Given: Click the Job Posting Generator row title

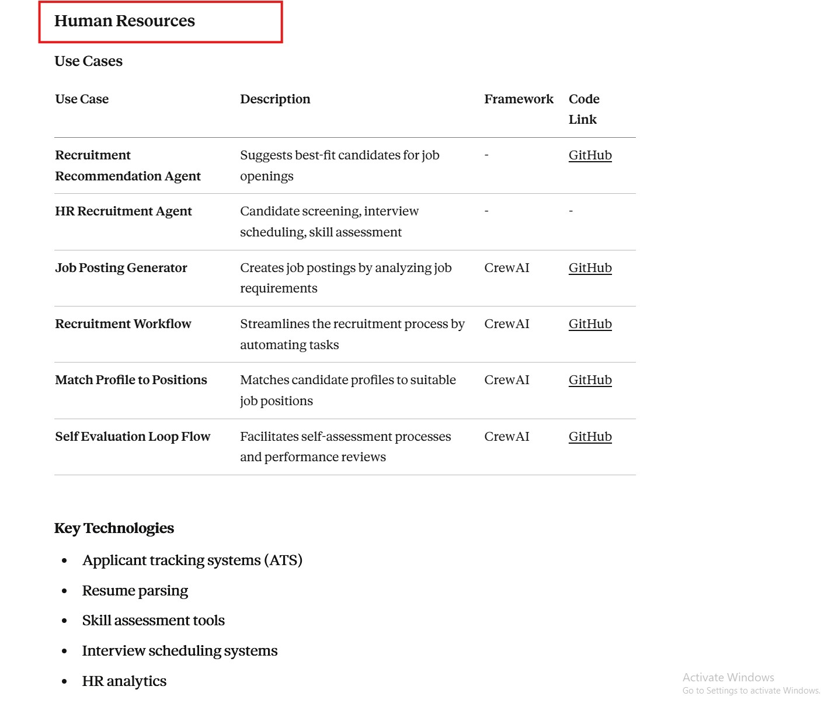Looking at the screenshot, I should [121, 268].
